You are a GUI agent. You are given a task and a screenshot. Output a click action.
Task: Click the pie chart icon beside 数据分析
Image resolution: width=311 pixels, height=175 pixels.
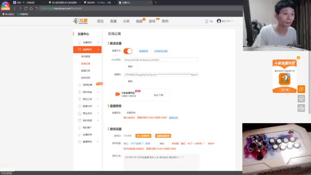click(80, 106)
